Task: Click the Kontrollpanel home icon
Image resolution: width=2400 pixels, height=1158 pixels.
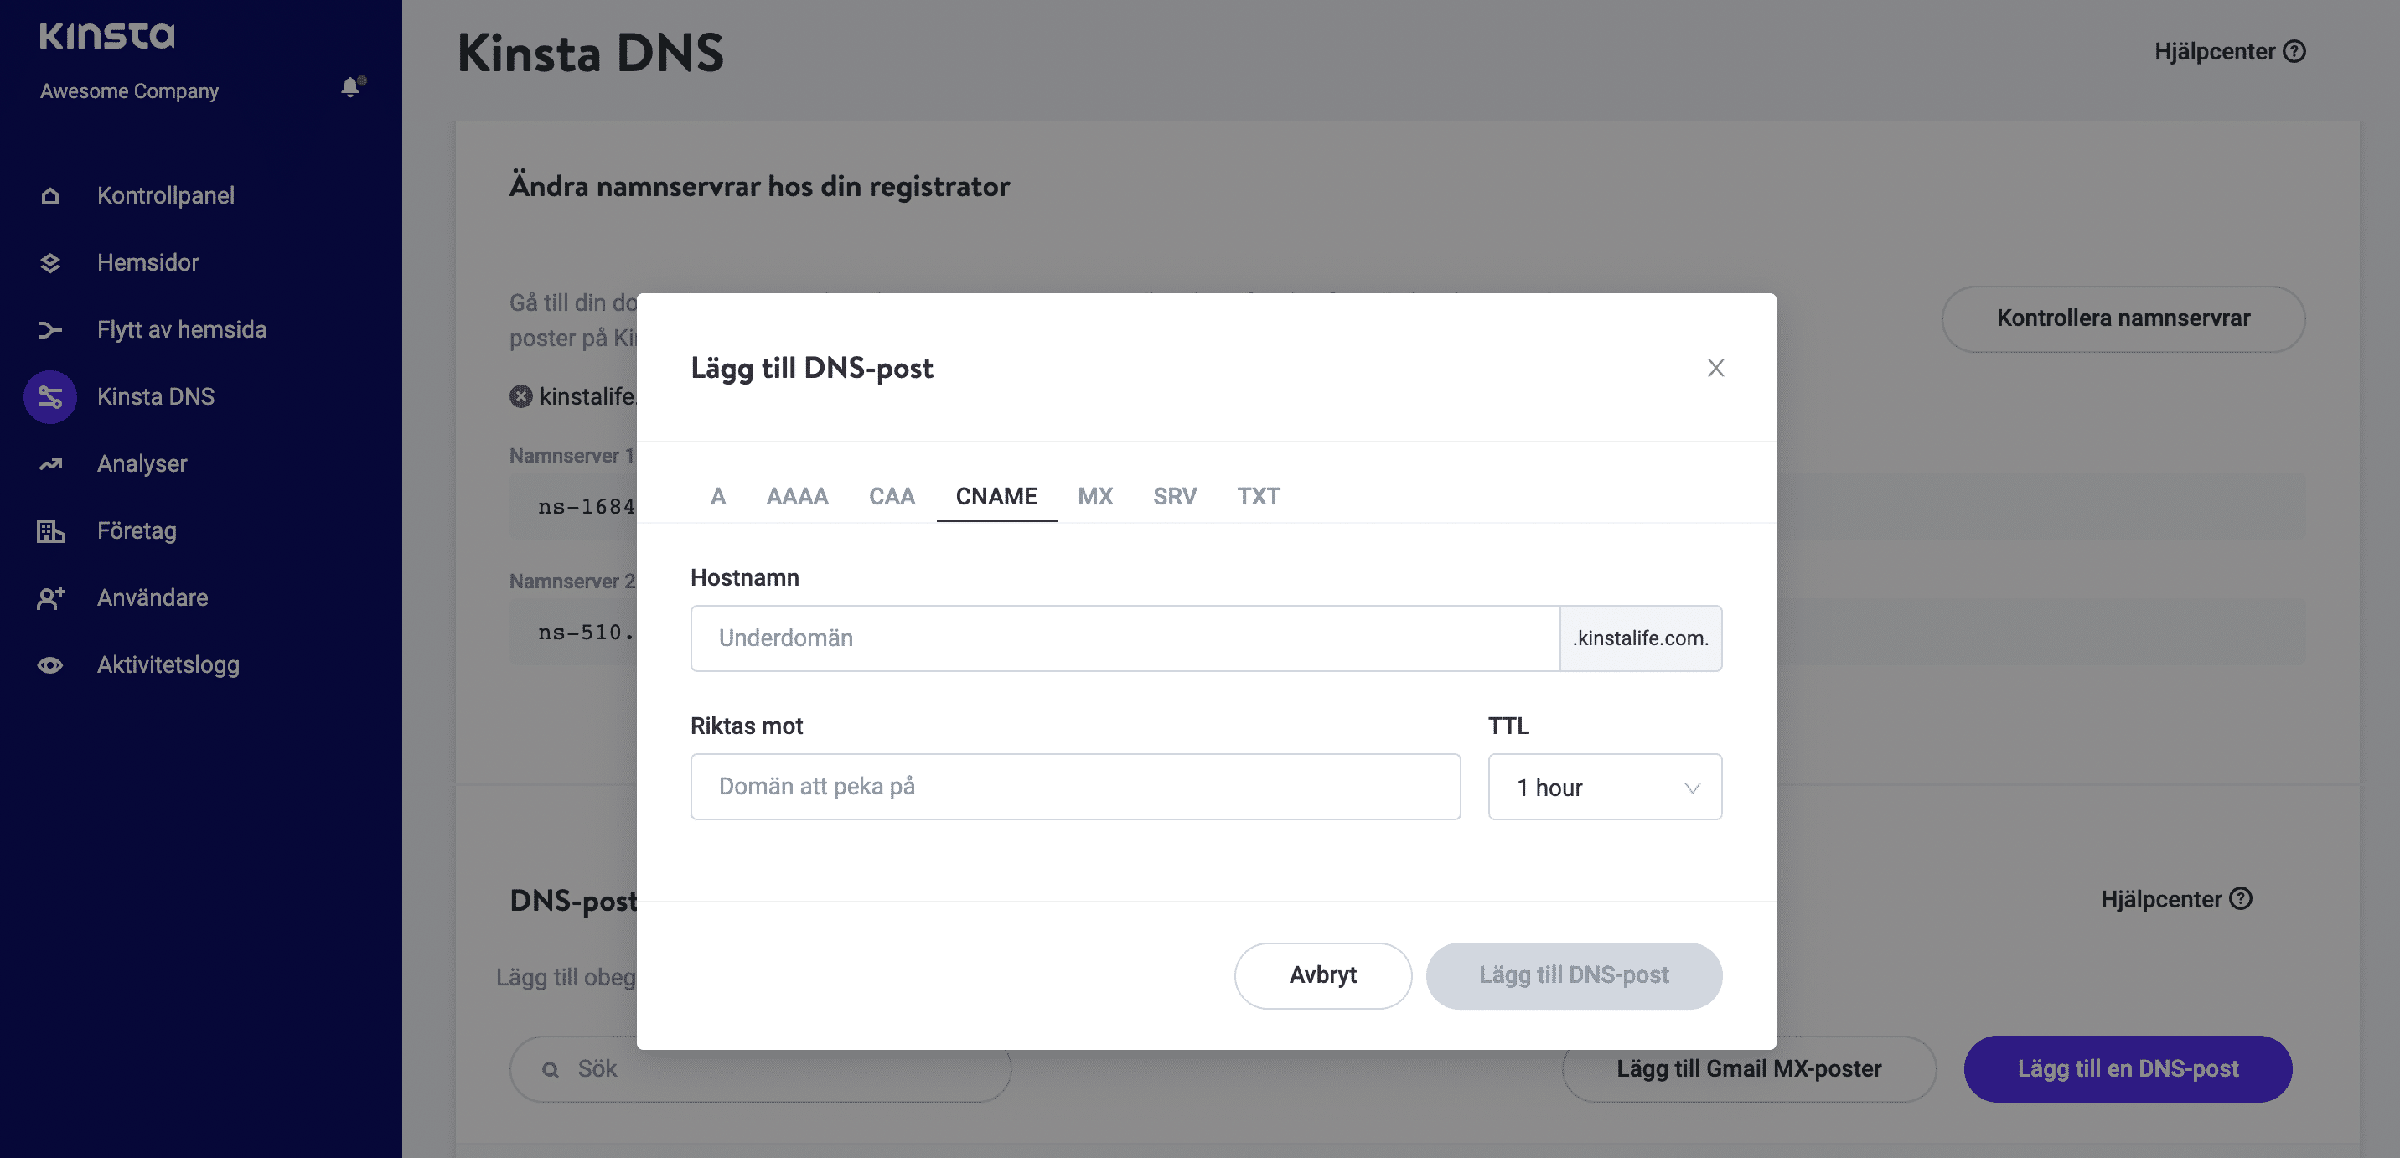Action: coord(50,195)
